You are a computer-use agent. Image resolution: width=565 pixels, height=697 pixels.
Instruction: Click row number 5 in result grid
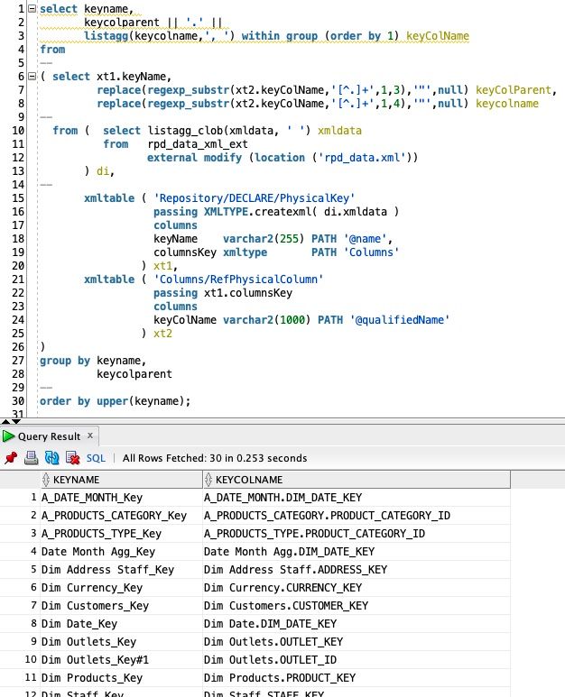33,569
